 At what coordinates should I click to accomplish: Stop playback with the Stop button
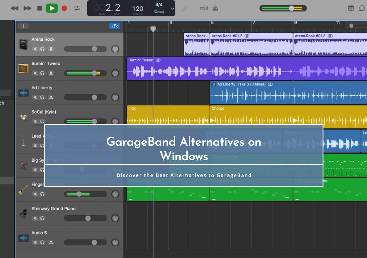(40, 8)
